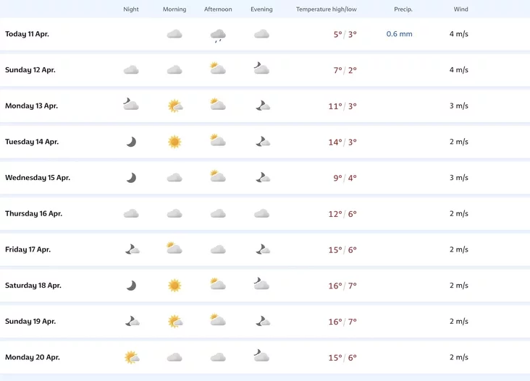
Task: Click Monday 13 Apr. morning sun icon
Action: (x=174, y=106)
